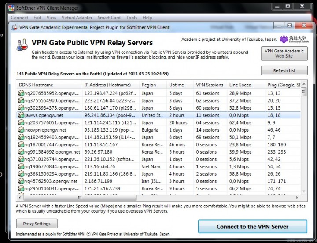The height and width of the screenshot is (243, 317).
Task: Open the VPN Gate Academic Web Site
Action: pos(284,54)
